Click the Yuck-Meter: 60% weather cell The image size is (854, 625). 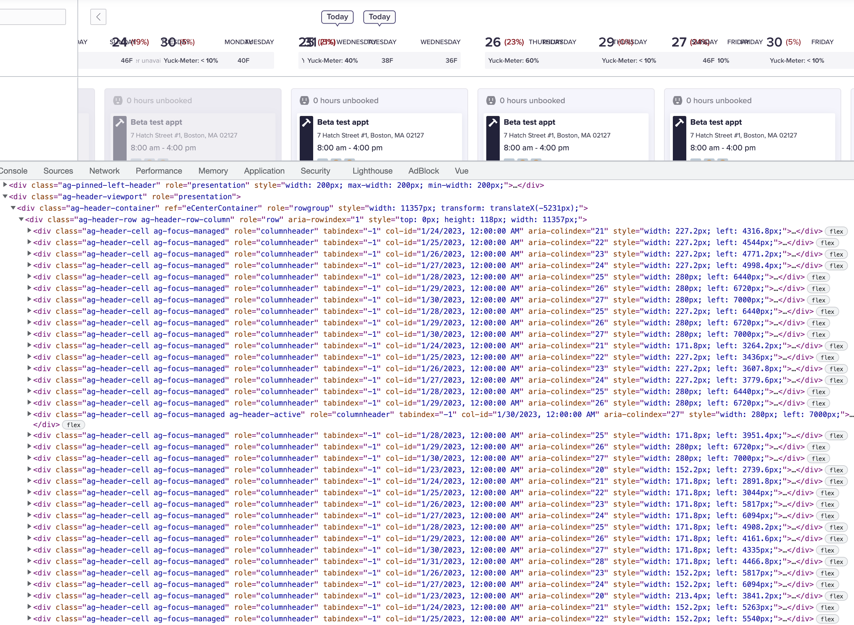click(x=513, y=61)
